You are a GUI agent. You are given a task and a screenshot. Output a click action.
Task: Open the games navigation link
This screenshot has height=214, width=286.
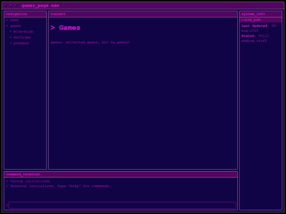pos(15,26)
